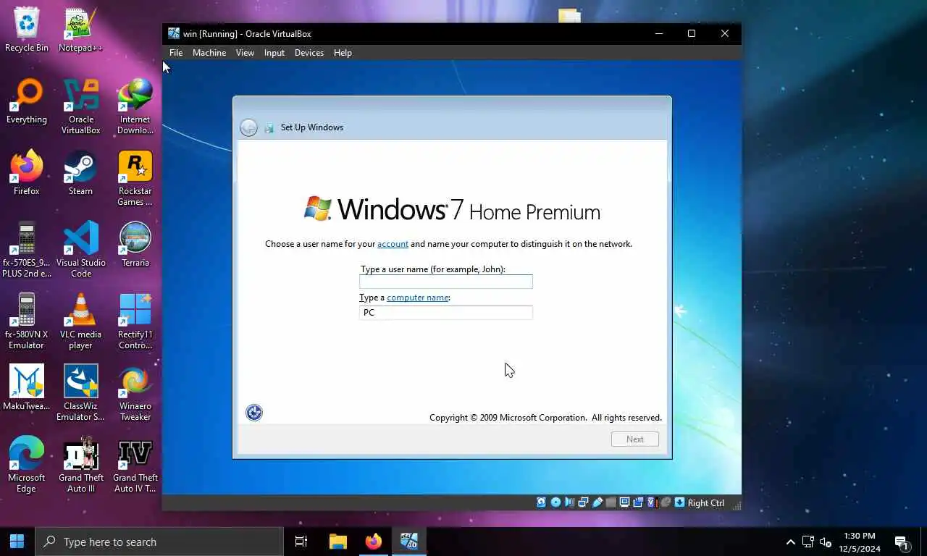Image resolution: width=927 pixels, height=556 pixels.
Task: Click the USB devices icon in VirtualBox status bar
Action: coord(597,502)
